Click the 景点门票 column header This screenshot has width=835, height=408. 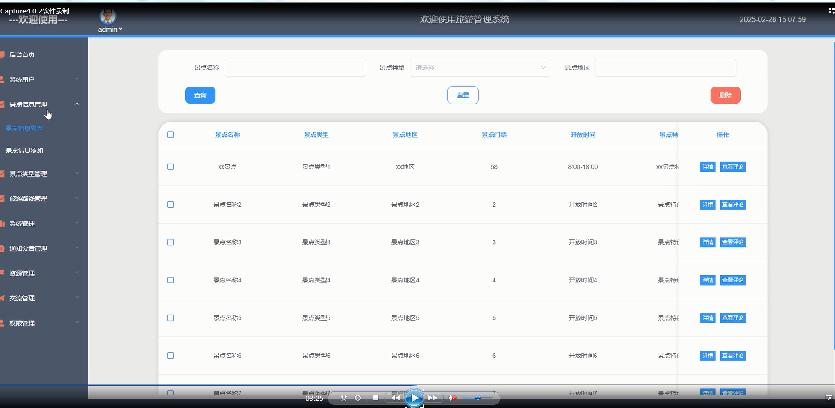pyautogui.click(x=494, y=135)
